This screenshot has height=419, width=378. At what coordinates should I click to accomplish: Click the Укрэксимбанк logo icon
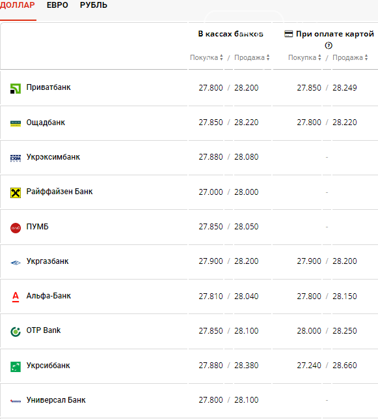[x=16, y=158]
